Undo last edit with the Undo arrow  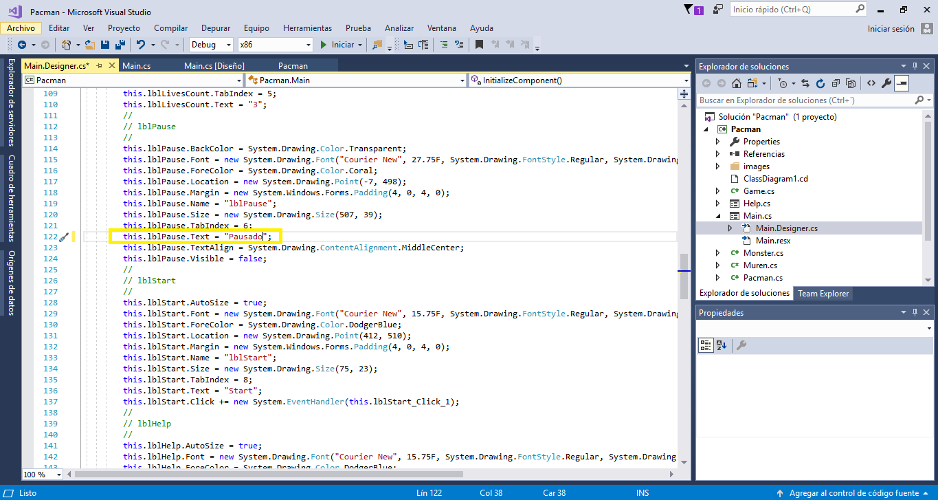click(x=140, y=43)
